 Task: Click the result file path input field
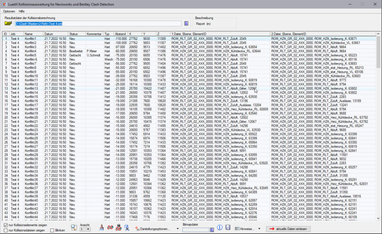[x=98, y=23]
